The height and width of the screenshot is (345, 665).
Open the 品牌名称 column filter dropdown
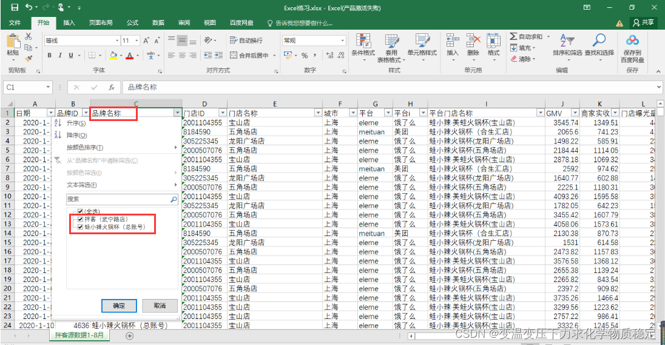point(177,113)
